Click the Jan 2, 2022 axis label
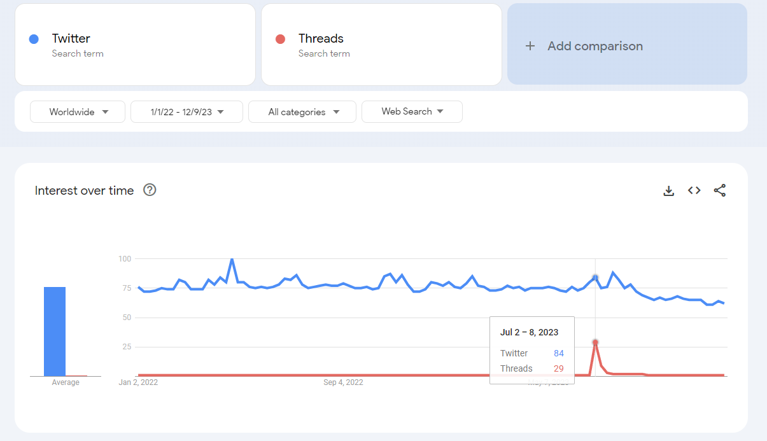Image resolution: width=767 pixels, height=441 pixels. (x=138, y=382)
